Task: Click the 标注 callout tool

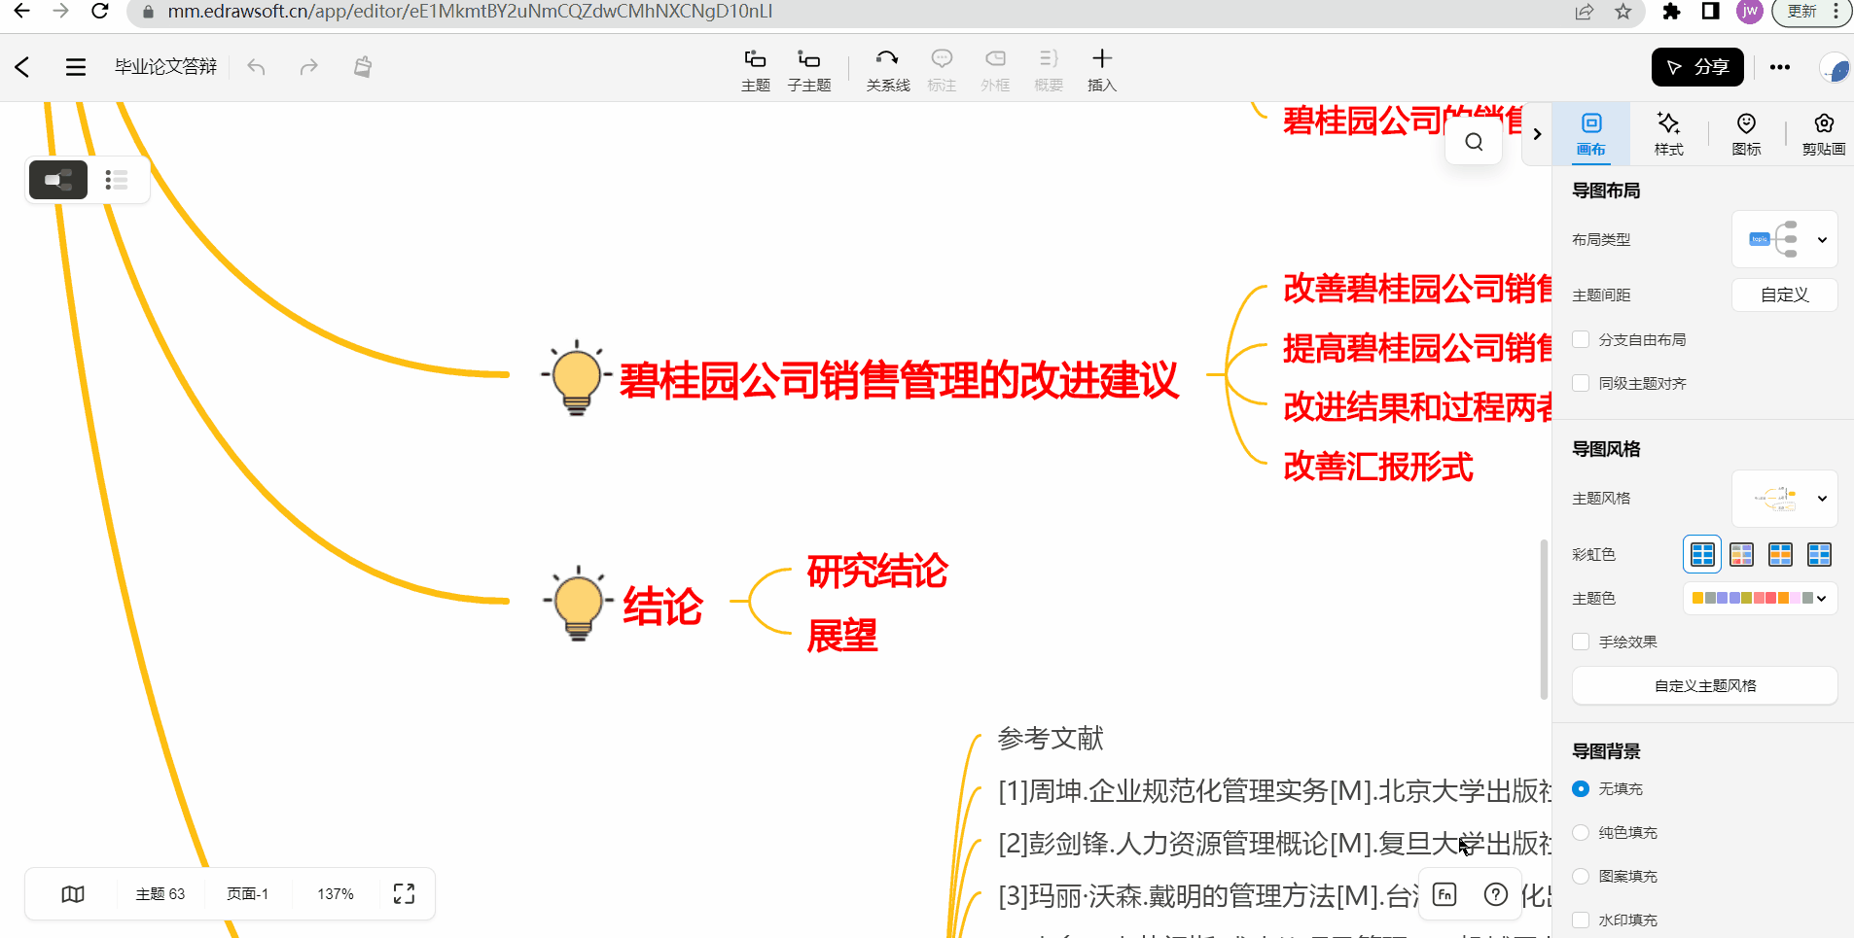Action: tap(942, 70)
